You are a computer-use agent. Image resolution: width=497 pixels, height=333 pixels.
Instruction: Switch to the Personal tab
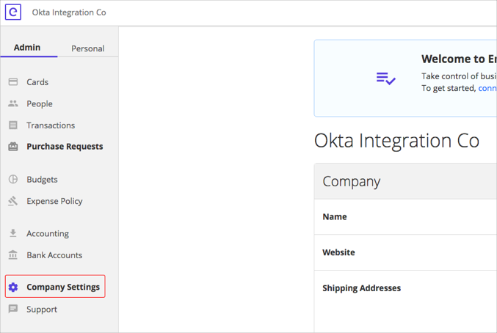click(87, 48)
